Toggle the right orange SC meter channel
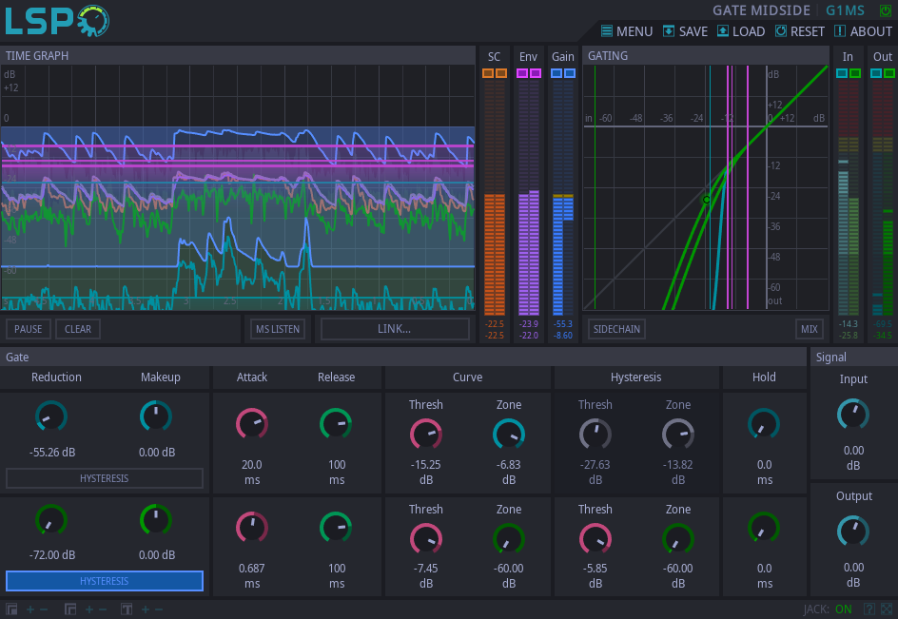 (x=501, y=73)
